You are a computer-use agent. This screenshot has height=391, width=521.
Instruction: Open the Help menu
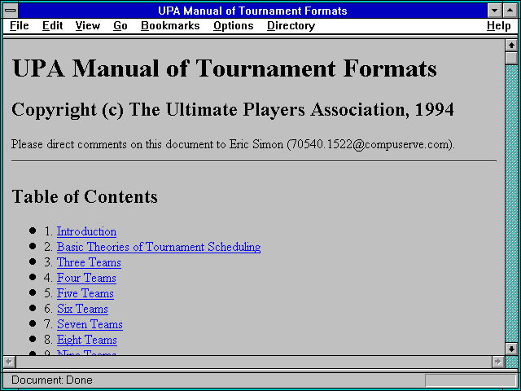(499, 25)
